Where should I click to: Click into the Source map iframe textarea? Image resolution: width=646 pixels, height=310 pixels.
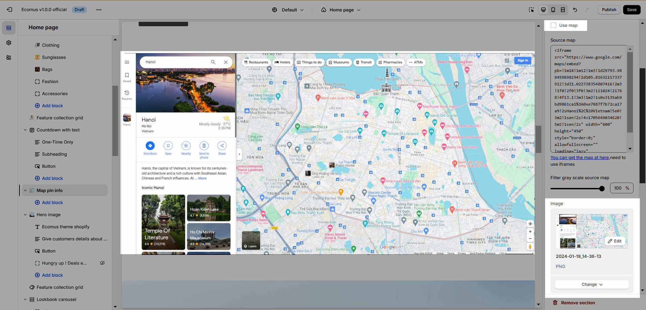pyautogui.click(x=589, y=99)
